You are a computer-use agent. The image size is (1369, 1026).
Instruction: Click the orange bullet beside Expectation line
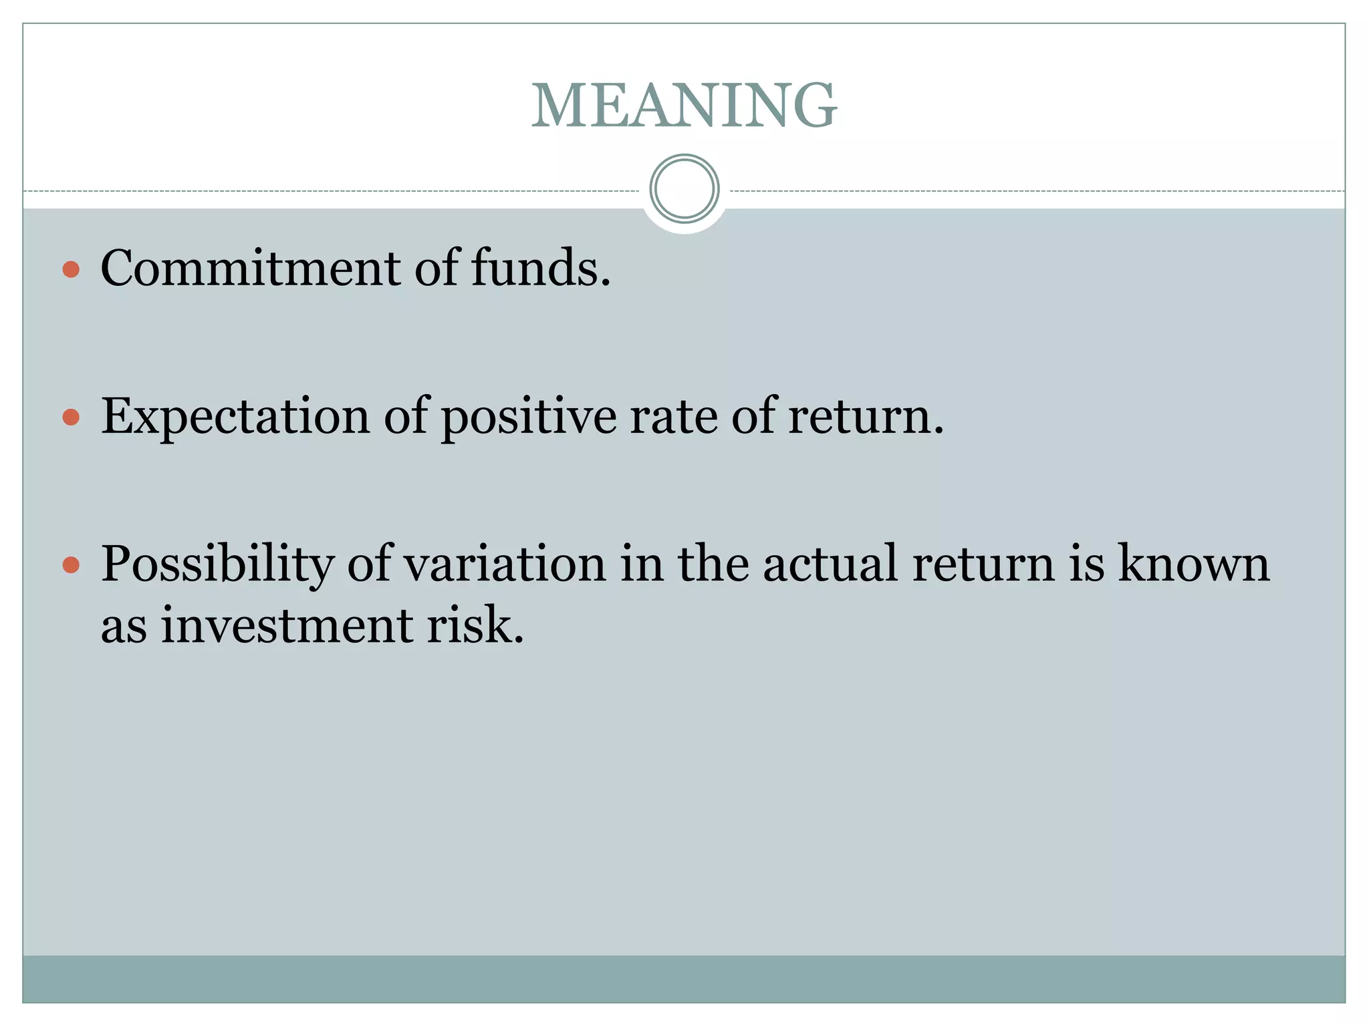tap(71, 418)
